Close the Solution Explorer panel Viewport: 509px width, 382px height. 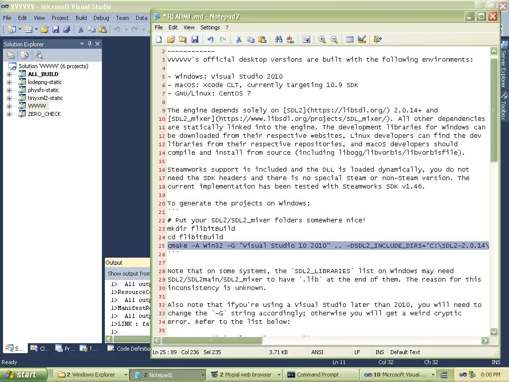point(97,44)
